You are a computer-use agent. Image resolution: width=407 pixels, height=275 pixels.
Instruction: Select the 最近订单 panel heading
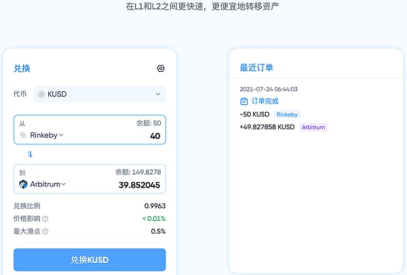256,68
